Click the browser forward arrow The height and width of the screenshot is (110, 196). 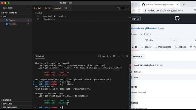(x=134, y=10)
